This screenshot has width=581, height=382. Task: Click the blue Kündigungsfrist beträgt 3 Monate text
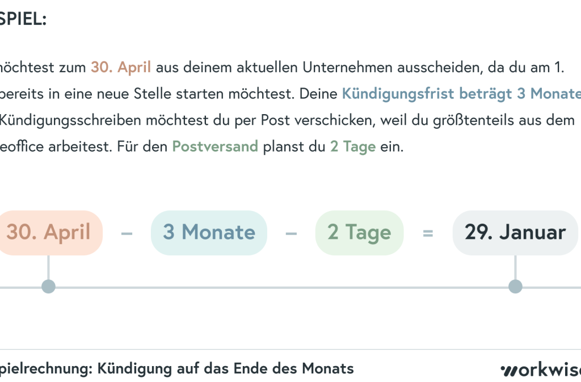coord(461,94)
